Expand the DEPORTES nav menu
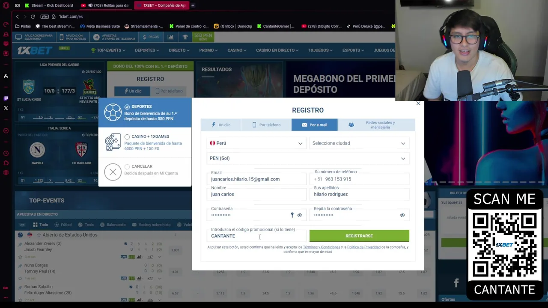Viewport: 548px width, 308px height. click(147, 50)
